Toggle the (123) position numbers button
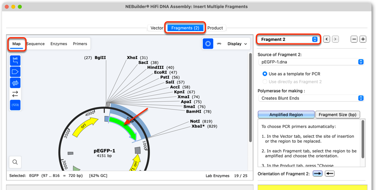 pyautogui.click(x=15, y=105)
